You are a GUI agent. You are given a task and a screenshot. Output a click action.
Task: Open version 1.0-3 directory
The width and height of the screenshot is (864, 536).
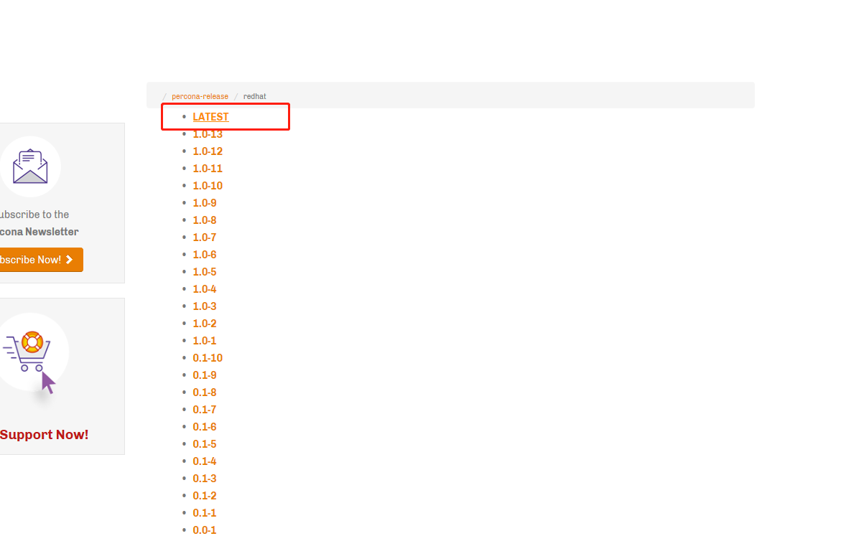pyautogui.click(x=205, y=306)
